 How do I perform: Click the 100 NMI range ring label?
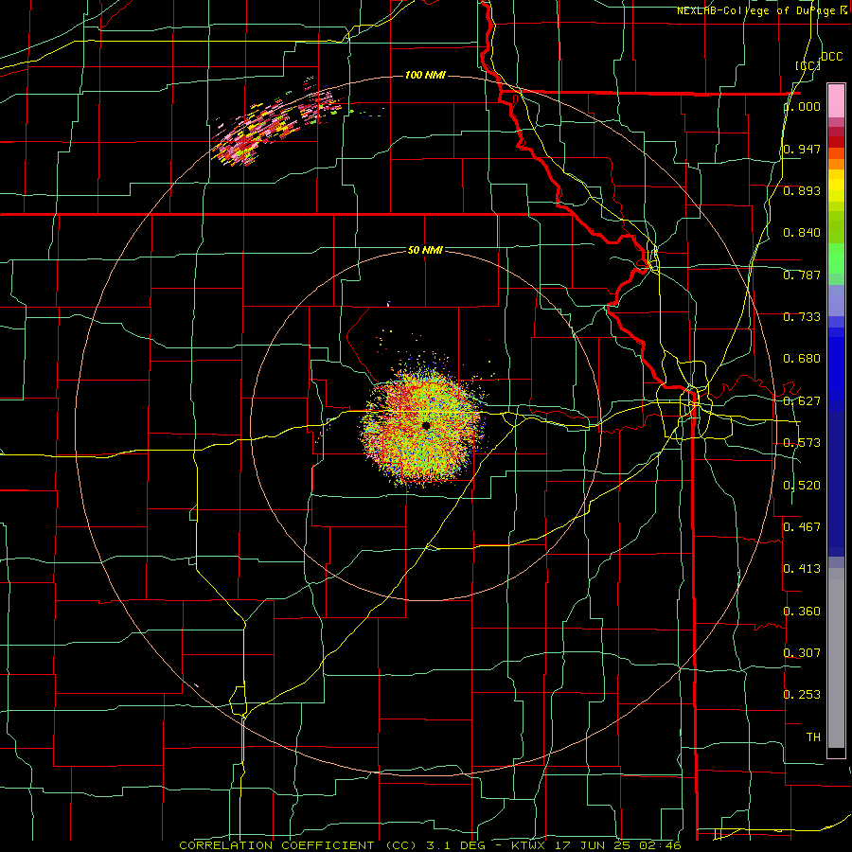(x=425, y=75)
